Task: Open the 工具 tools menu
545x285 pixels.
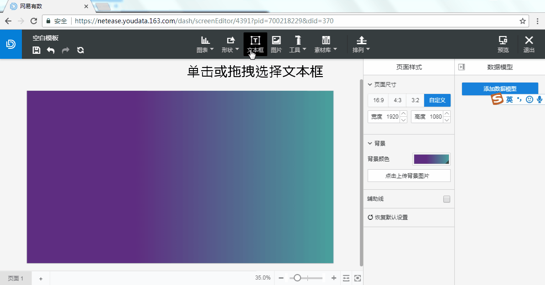Action: tap(297, 44)
